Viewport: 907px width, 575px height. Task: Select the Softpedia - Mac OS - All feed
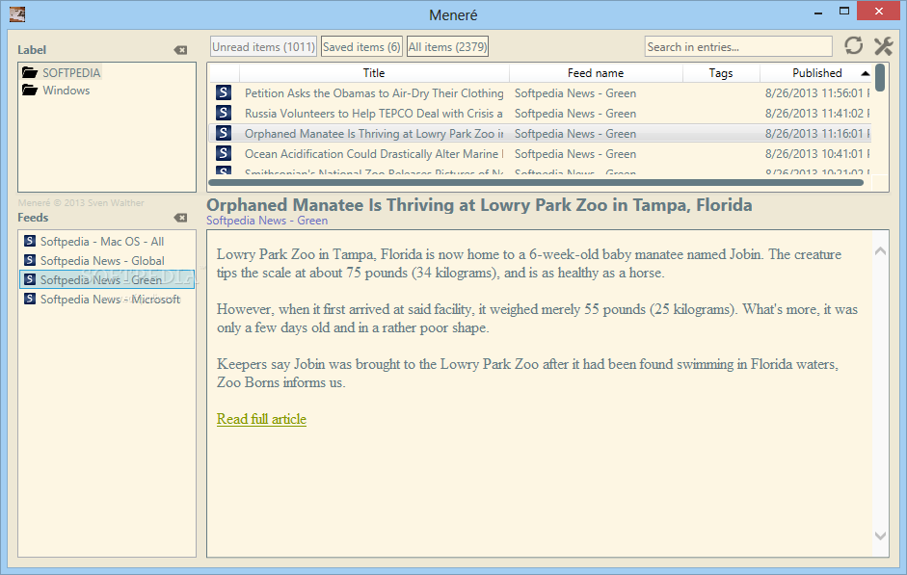[102, 241]
